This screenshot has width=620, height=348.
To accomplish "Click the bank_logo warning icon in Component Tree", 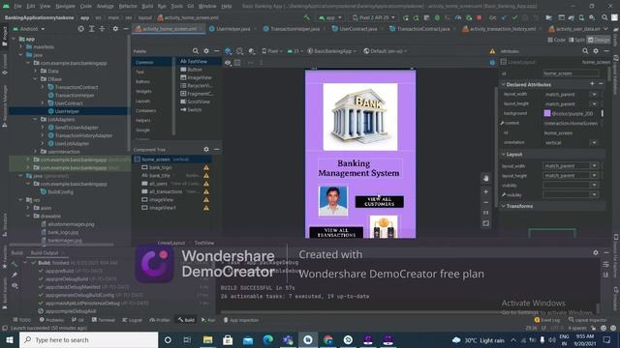I will pyautogui.click(x=206, y=167).
